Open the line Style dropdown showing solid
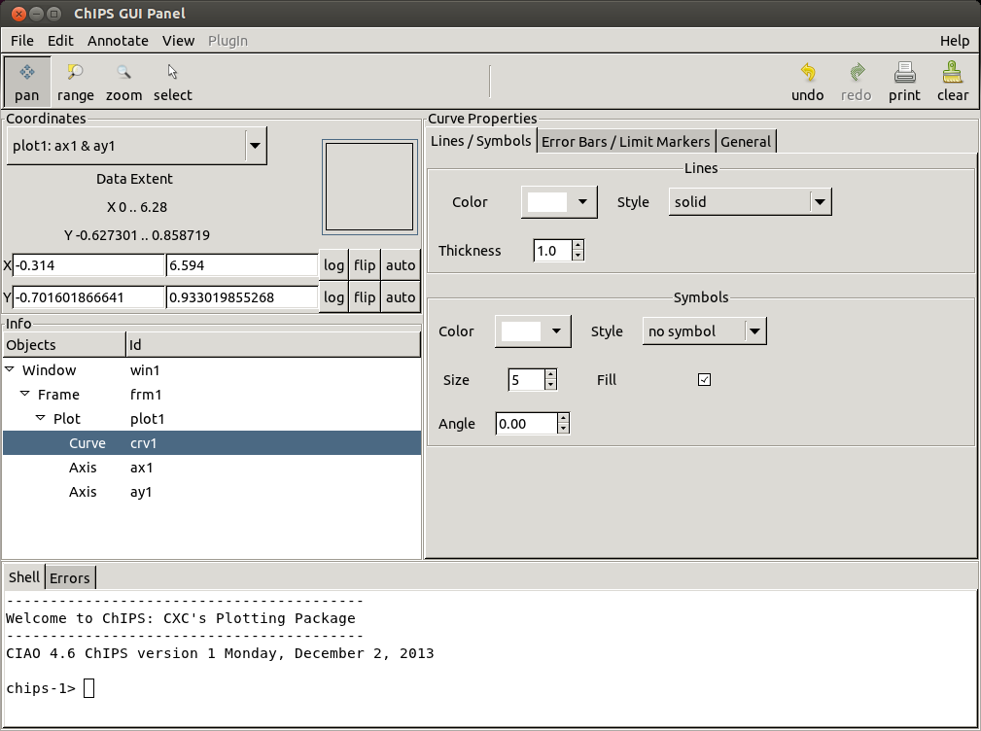Screen dimensions: 981x731 (x=749, y=201)
